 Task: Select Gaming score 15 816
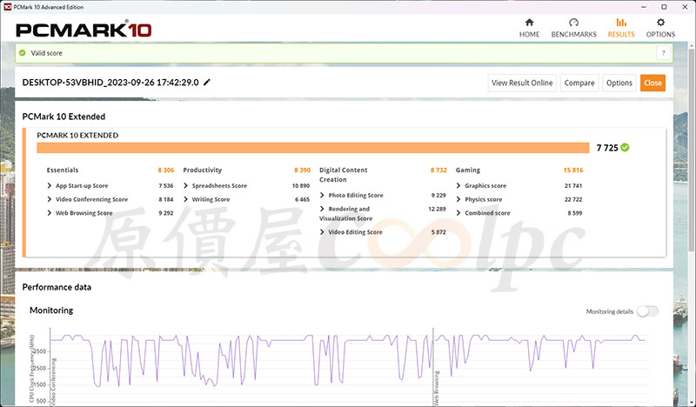573,170
